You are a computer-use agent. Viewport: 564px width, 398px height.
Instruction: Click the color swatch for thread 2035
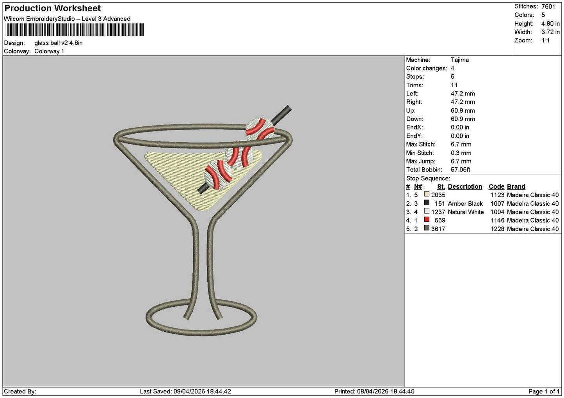point(427,194)
